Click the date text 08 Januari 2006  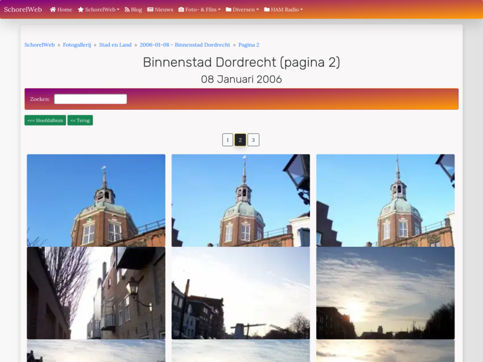(x=241, y=80)
